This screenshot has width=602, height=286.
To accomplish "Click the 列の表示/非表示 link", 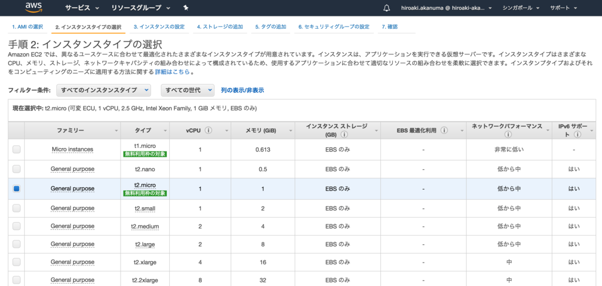I will pos(242,90).
